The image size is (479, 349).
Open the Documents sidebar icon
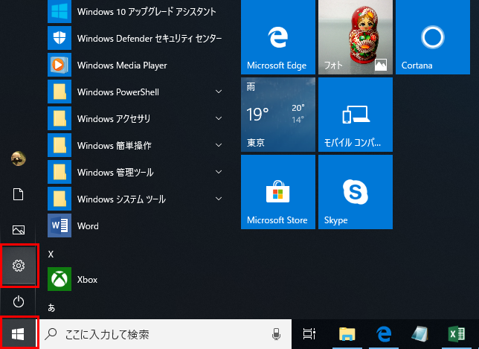pos(19,194)
